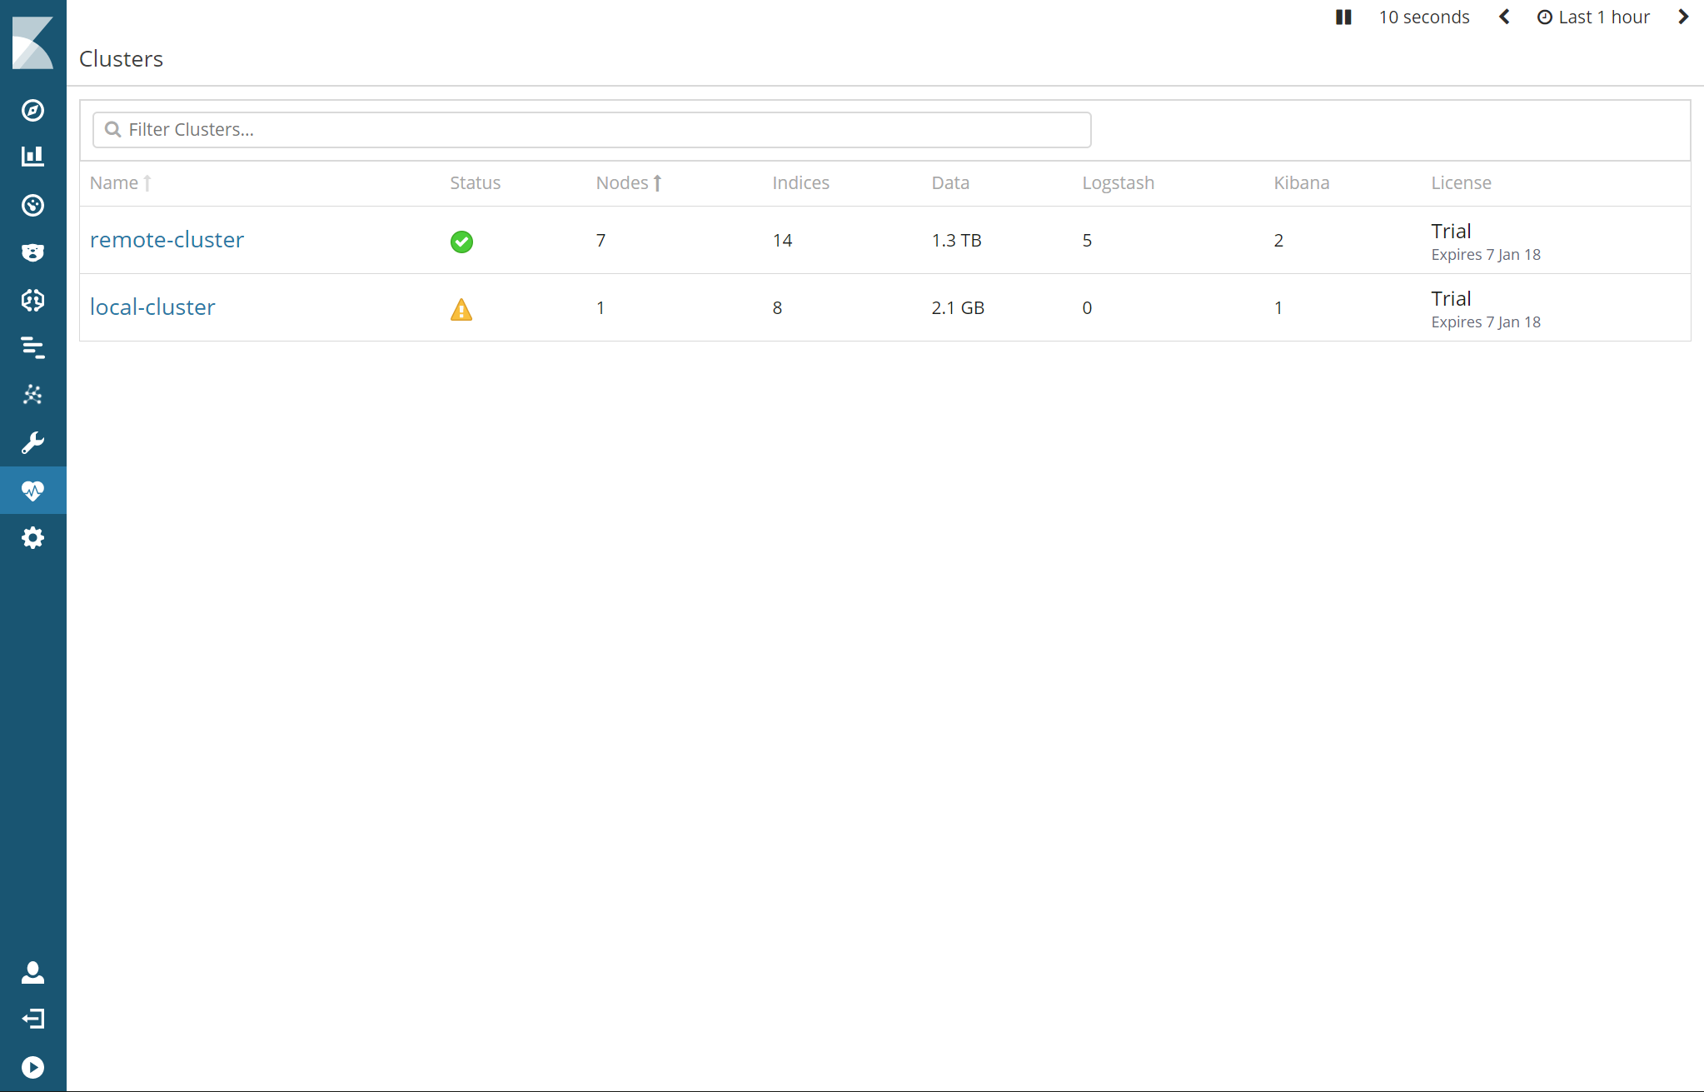Pause auto-refresh with pause button
Screen dimensions: 1704x1092
[x=1343, y=17]
